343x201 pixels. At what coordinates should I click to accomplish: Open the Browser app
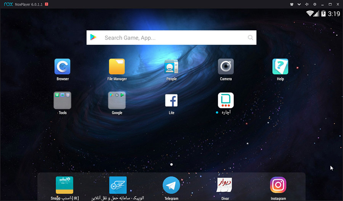tap(63, 67)
